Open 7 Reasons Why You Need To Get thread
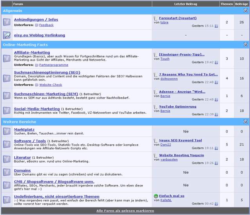 click(188, 74)
